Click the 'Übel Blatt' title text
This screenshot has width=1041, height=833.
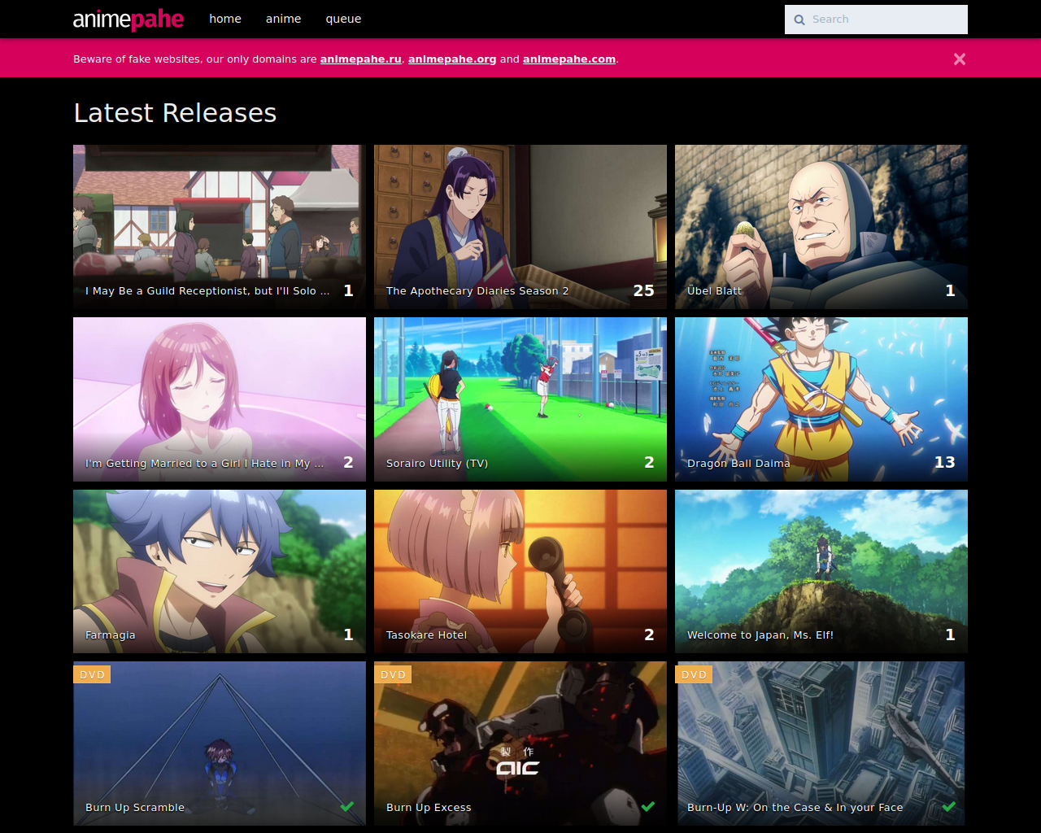[x=714, y=290]
